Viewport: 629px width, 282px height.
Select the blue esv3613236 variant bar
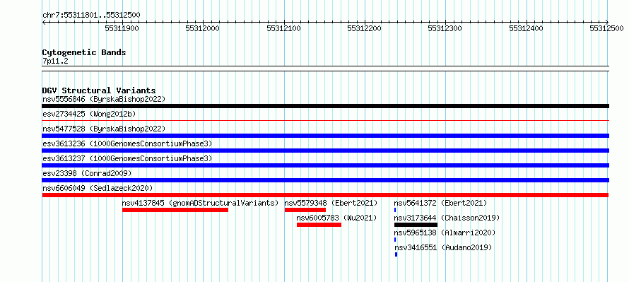[325, 151]
